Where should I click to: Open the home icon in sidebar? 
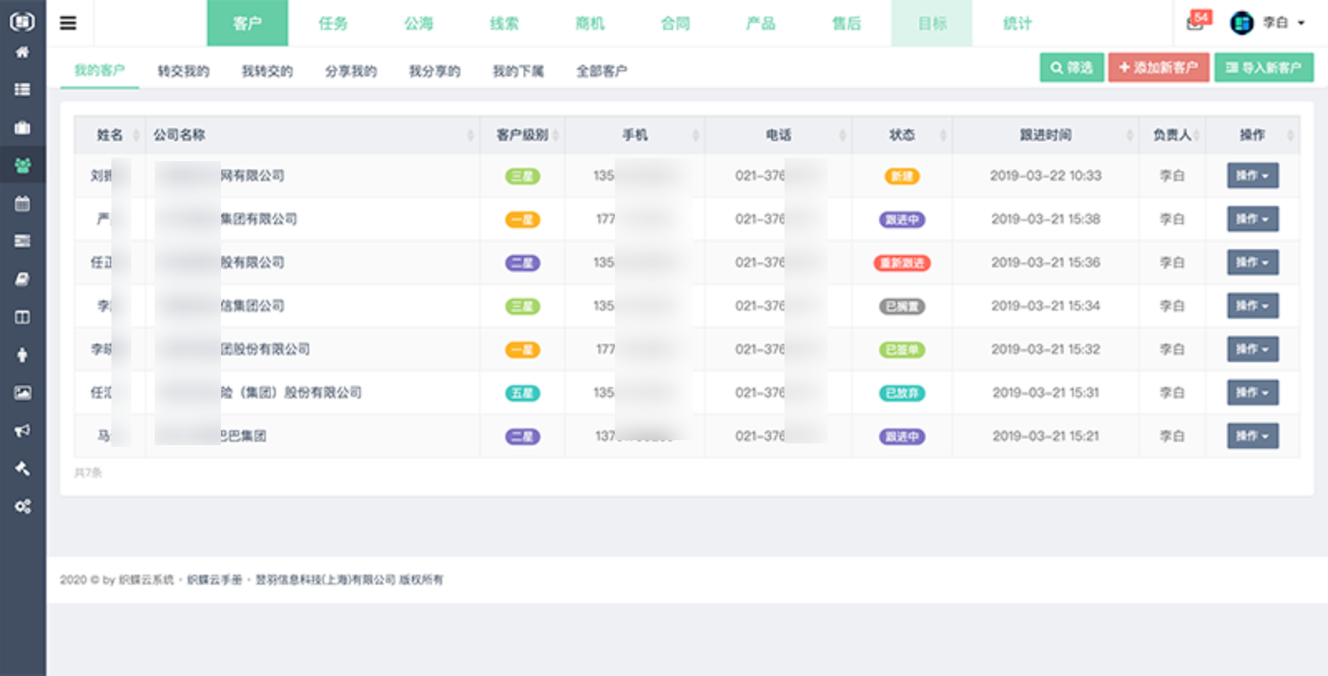click(22, 52)
